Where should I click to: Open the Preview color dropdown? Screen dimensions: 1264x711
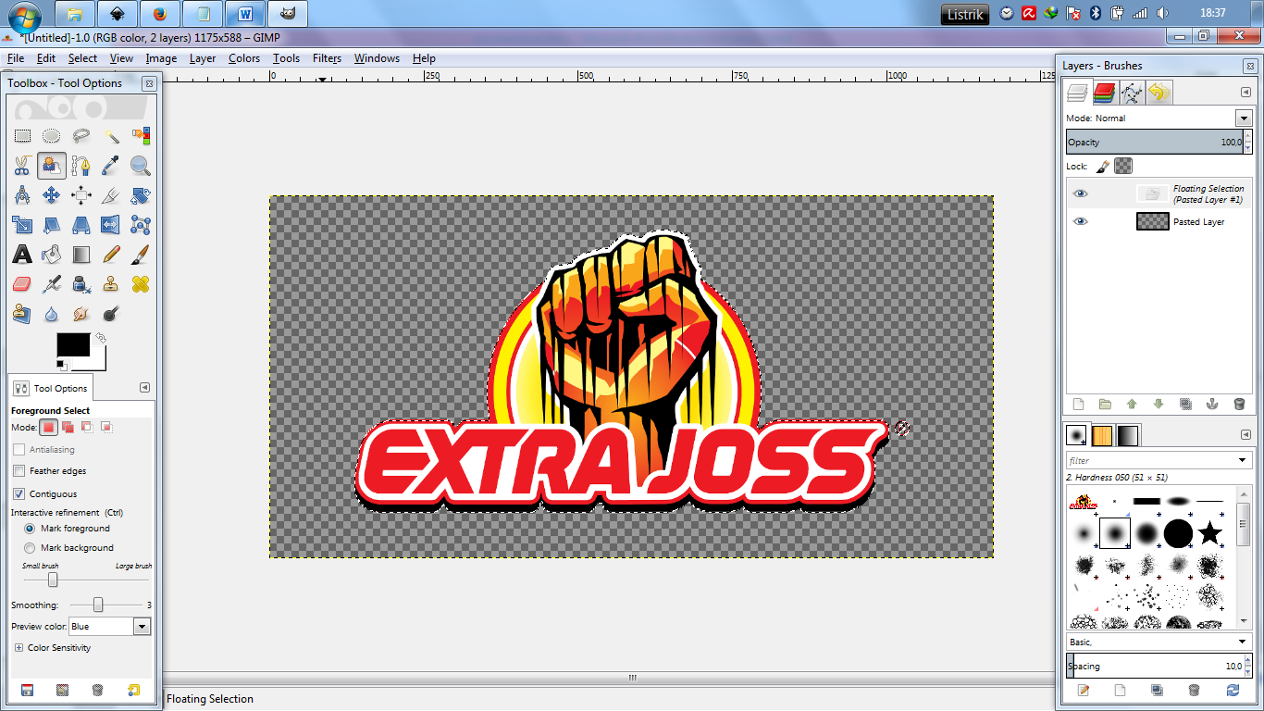pos(142,627)
